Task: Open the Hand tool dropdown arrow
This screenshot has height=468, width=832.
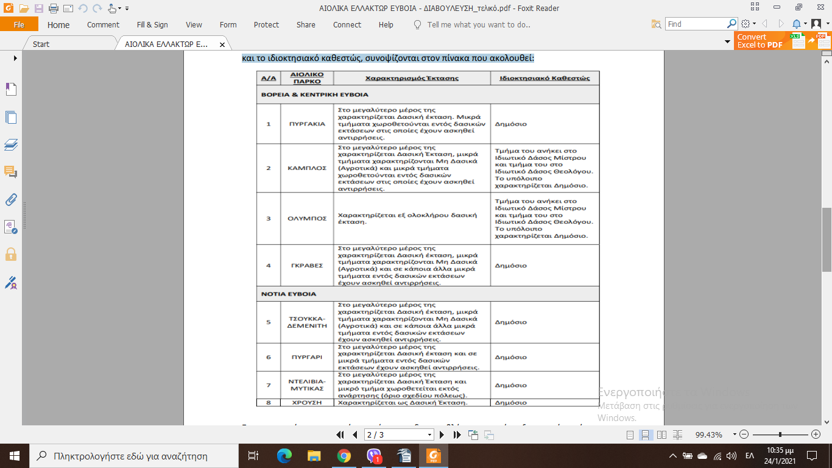Action: pos(119,9)
